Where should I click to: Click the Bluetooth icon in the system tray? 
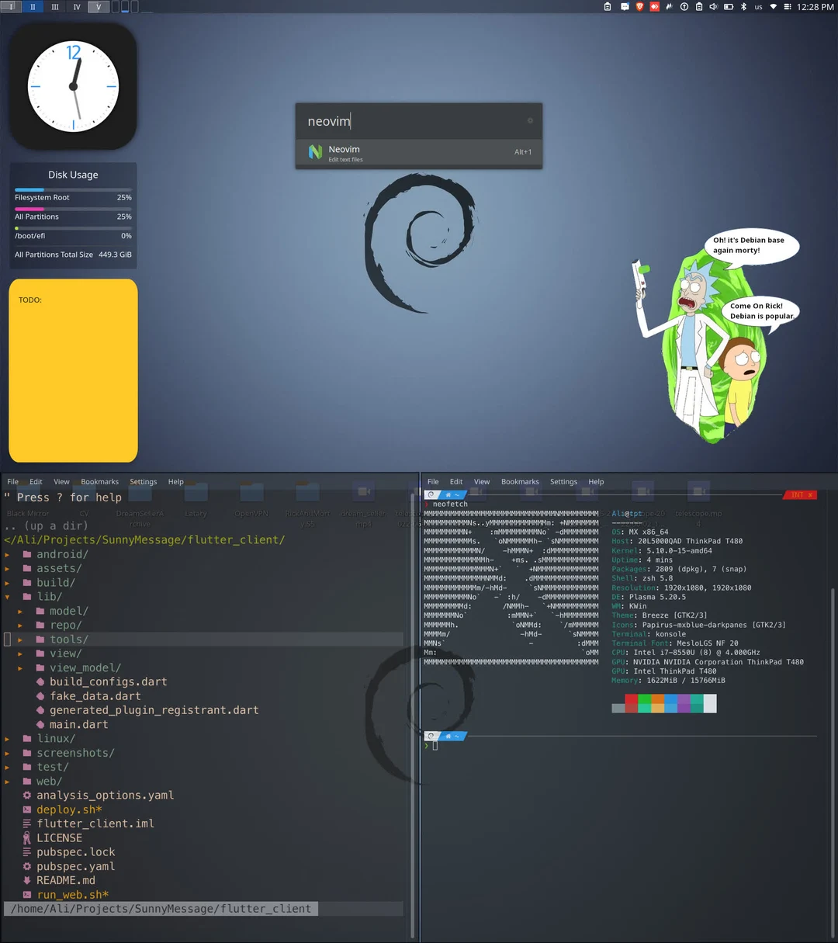tap(743, 6)
